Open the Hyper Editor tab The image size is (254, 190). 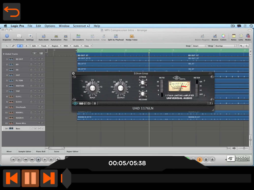tap(72, 151)
